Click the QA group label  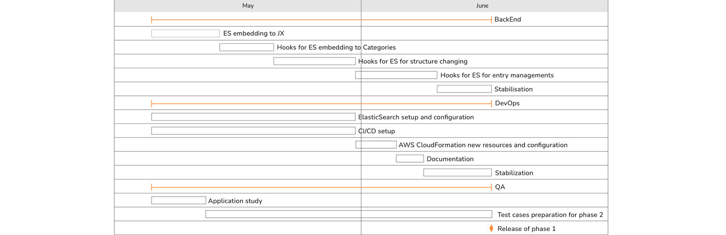point(500,187)
